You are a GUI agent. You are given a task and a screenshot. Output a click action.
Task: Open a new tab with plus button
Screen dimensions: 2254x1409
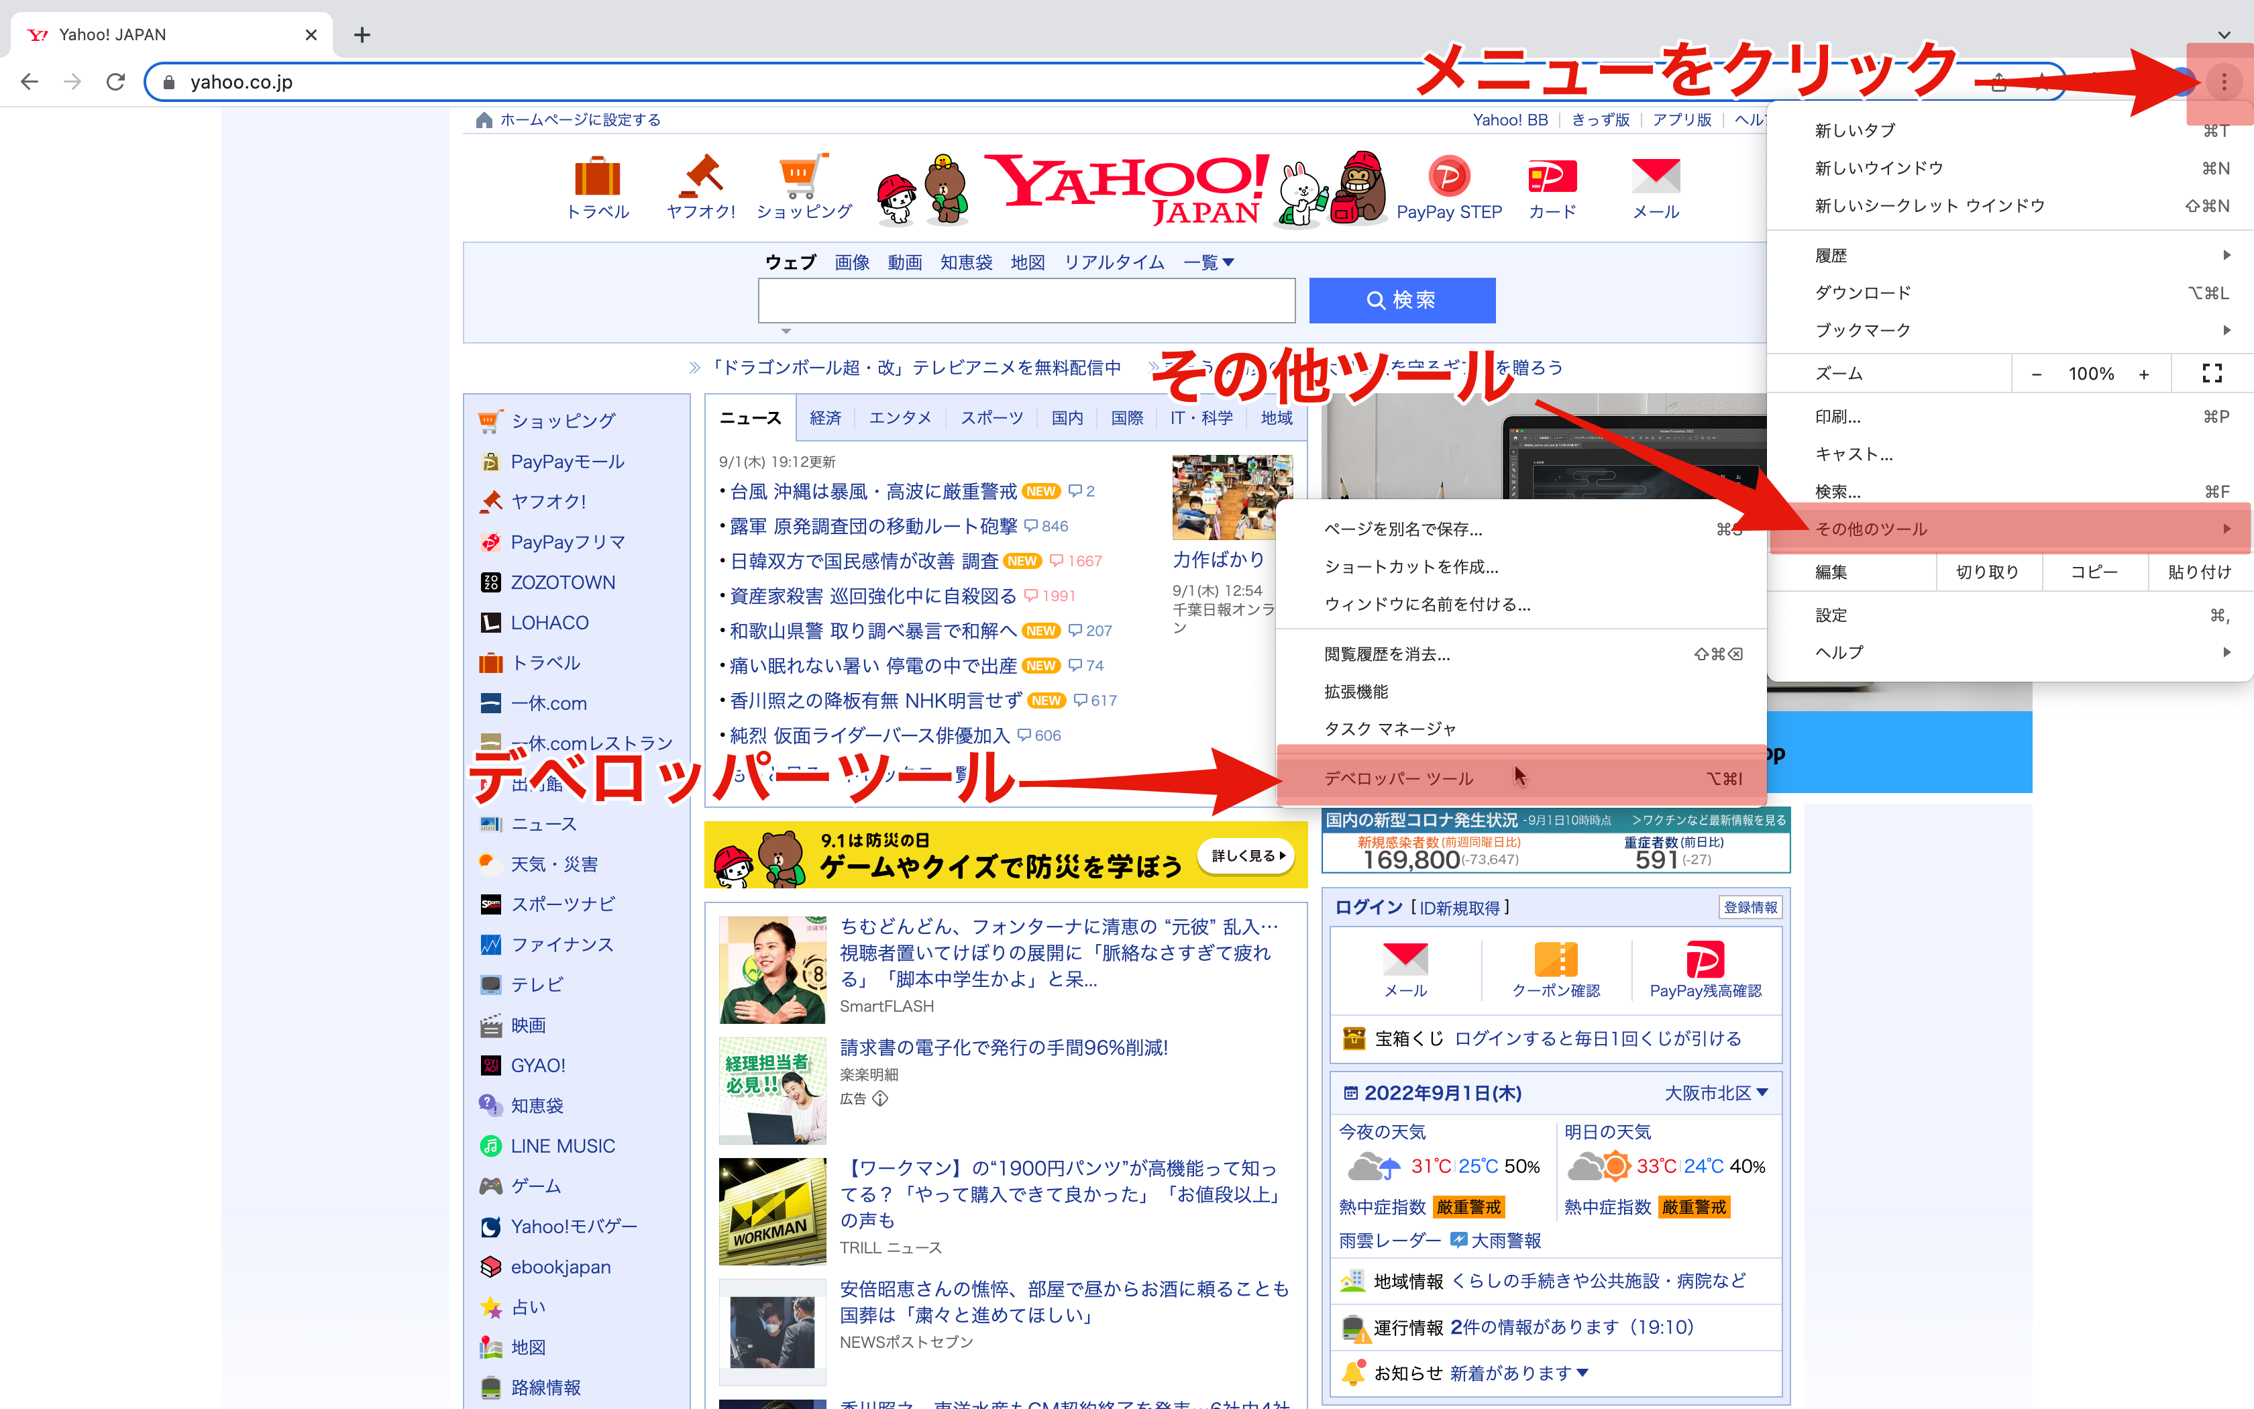pos(362,36)
